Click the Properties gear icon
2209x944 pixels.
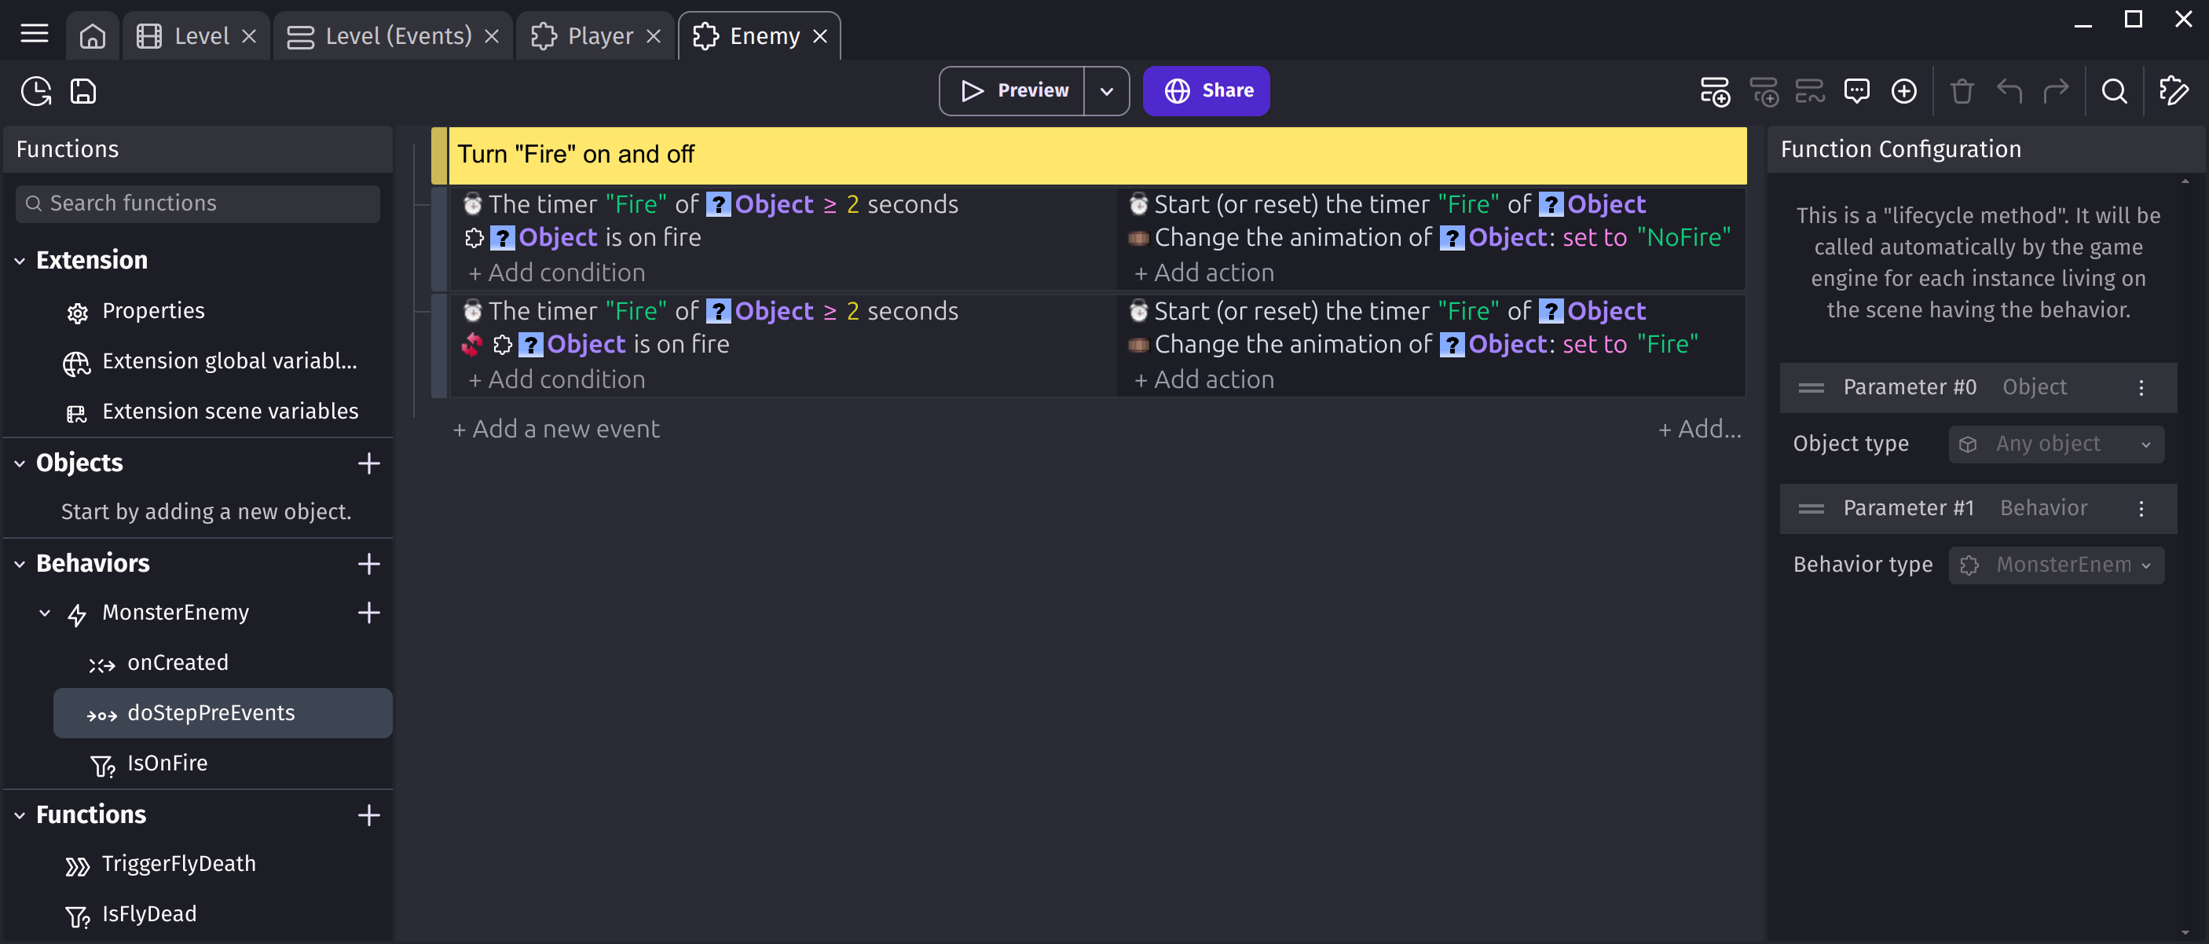coord(77,313)
